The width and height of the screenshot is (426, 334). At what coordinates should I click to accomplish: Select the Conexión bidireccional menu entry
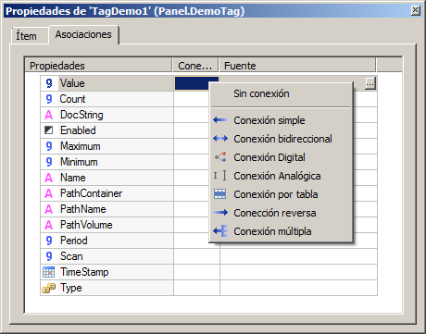point(281,139)
